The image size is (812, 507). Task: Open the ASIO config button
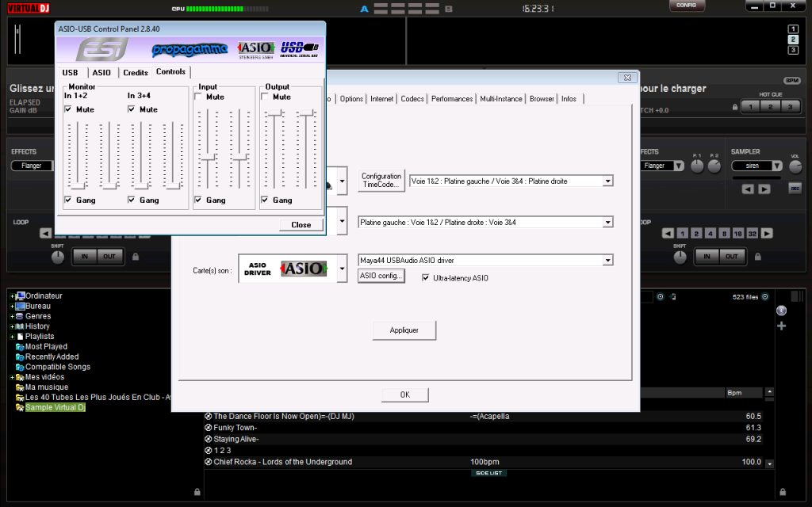click(381, 276)
